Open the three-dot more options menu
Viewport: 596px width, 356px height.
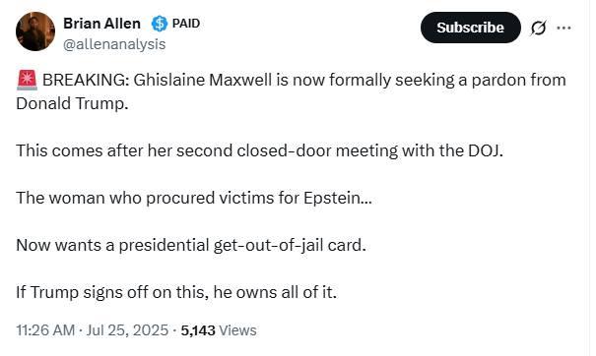(563, 28)
